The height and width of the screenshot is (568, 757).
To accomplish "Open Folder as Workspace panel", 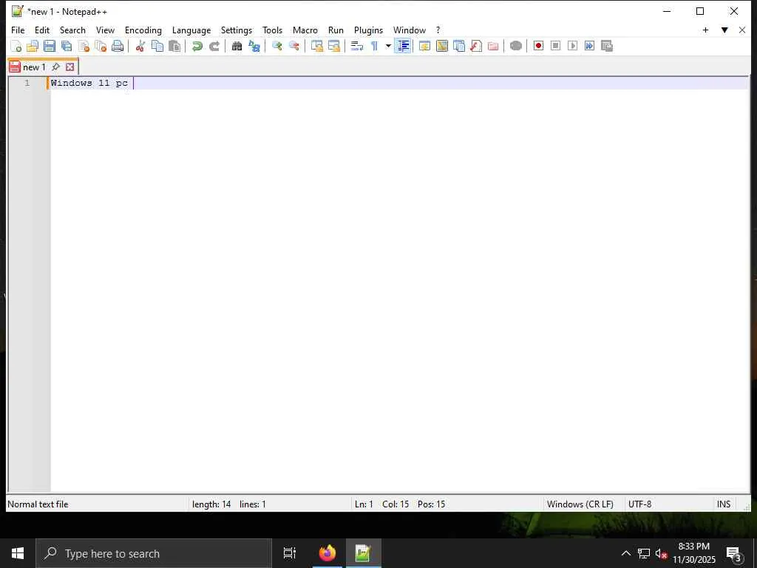I will pos(493,46).
